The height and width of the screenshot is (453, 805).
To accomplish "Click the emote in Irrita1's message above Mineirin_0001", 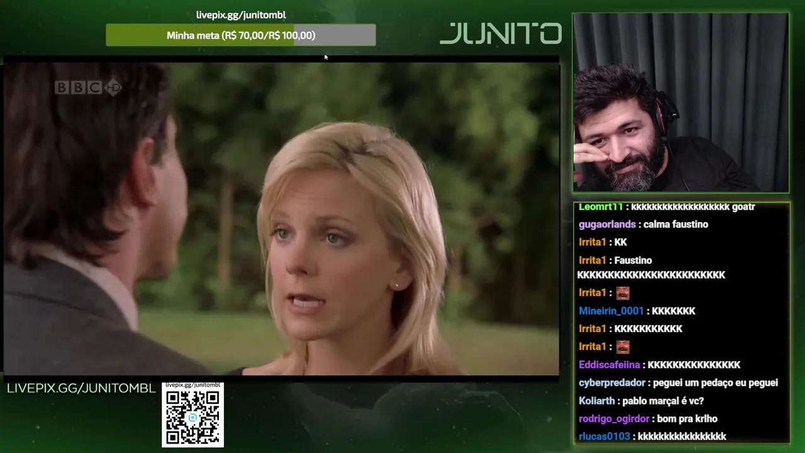I will (623, 293).
